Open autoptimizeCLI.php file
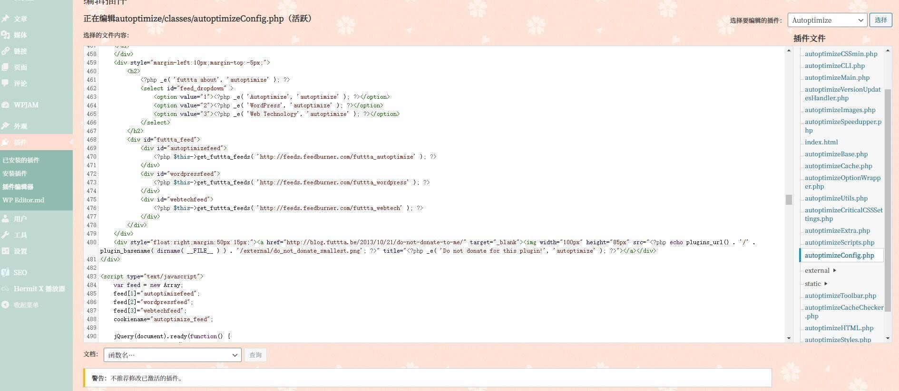899x391 pixels. (x=835, y=66)
